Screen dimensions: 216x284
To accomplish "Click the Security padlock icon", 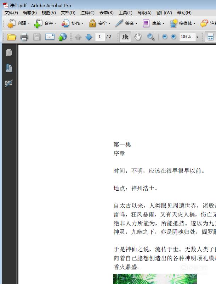I will (x=92, y=23).
